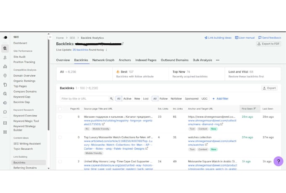Select the Follow link-type filter
This screenshot has width=286, height=193.
pos(164,98)
